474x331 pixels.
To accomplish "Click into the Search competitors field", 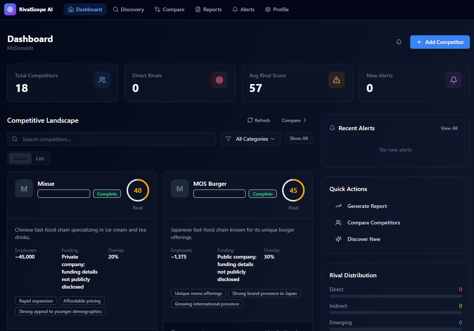I will tap(112, 139).
